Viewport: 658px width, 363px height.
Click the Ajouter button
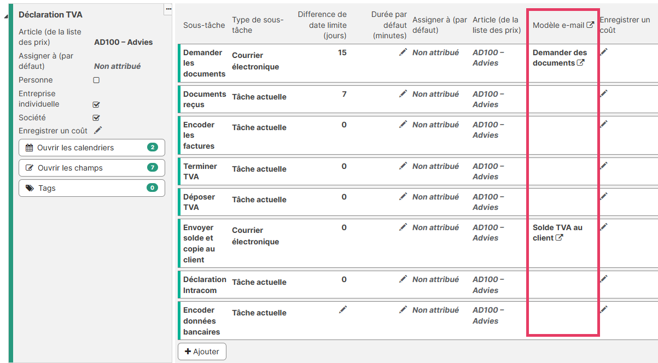202,352
